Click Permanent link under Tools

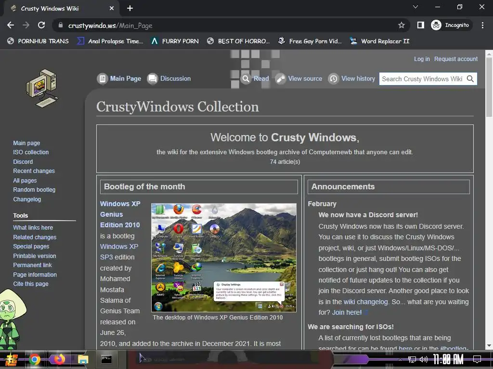(32, 265)
